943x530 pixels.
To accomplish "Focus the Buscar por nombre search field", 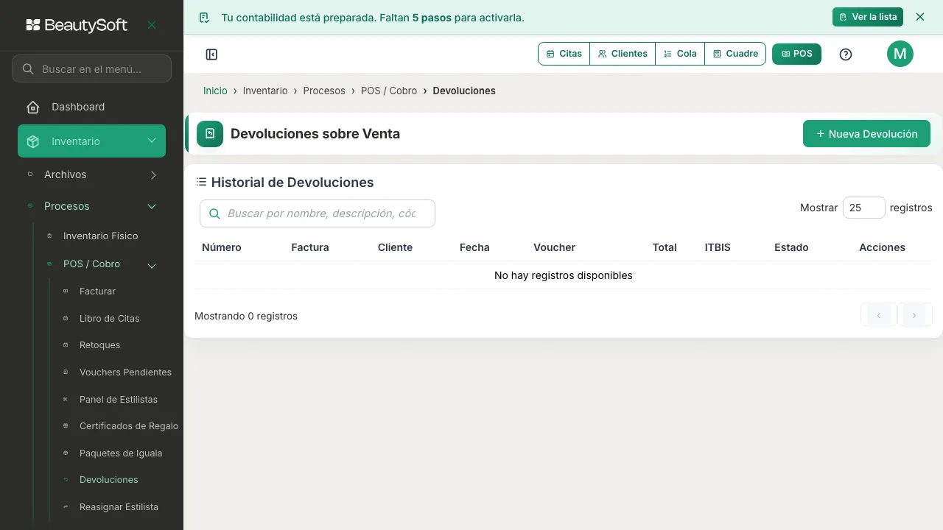I will coord(318,213).
